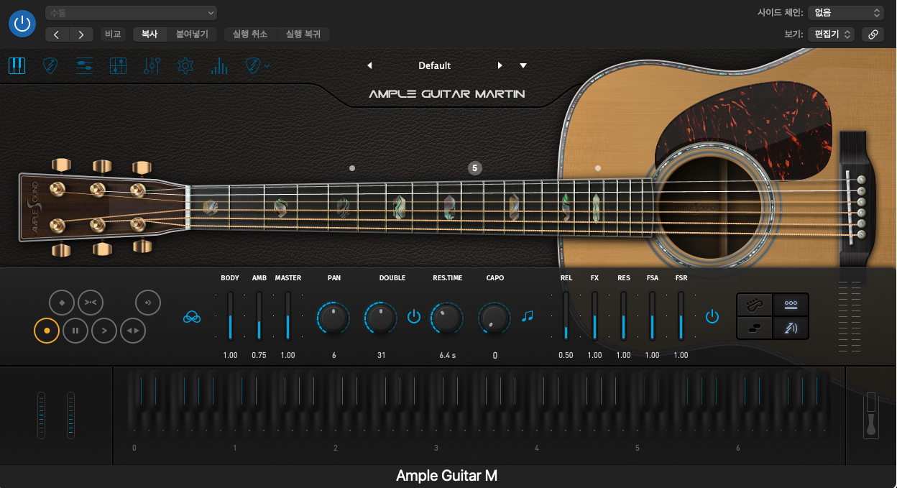Select the three-circles string mode icon
The height and width of the screenshot is (488, 897).
pos(791,305)
